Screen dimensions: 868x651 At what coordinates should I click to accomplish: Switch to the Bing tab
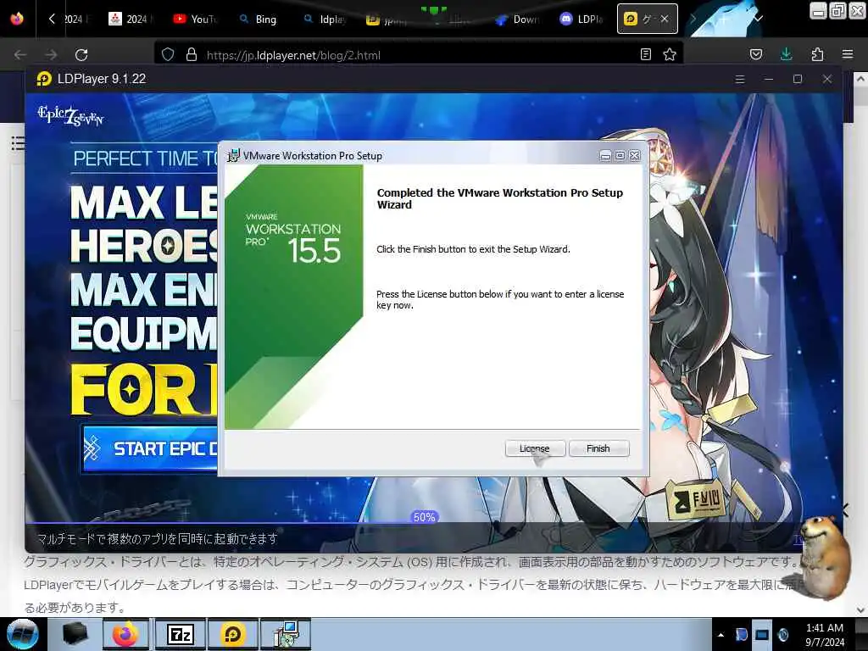[x=259, y=19]
